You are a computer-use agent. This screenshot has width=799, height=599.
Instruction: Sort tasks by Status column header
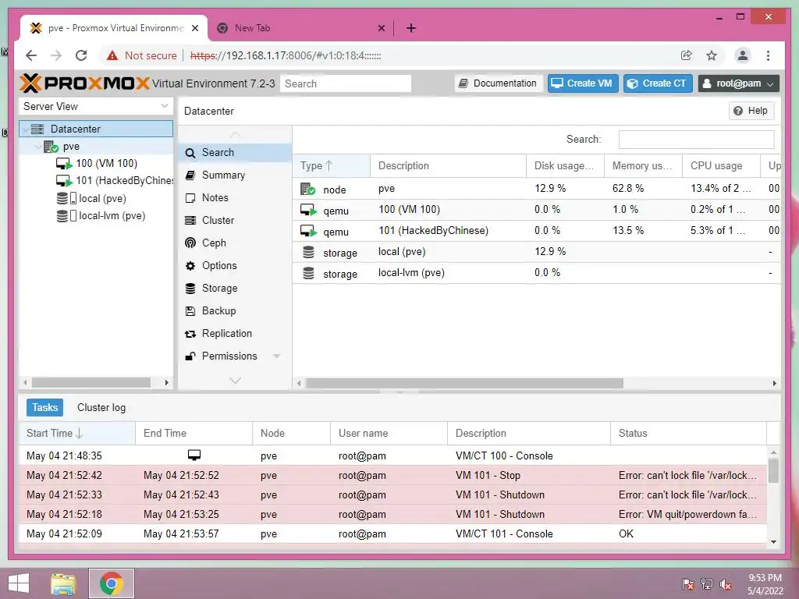click(688, 433)
